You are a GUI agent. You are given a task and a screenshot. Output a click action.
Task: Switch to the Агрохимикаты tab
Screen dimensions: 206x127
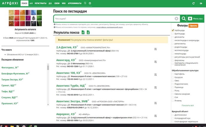click(x=74, y=3)
